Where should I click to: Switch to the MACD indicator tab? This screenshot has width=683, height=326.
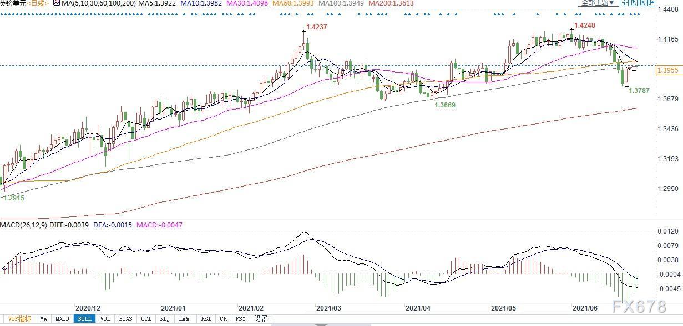coord(63,319)
